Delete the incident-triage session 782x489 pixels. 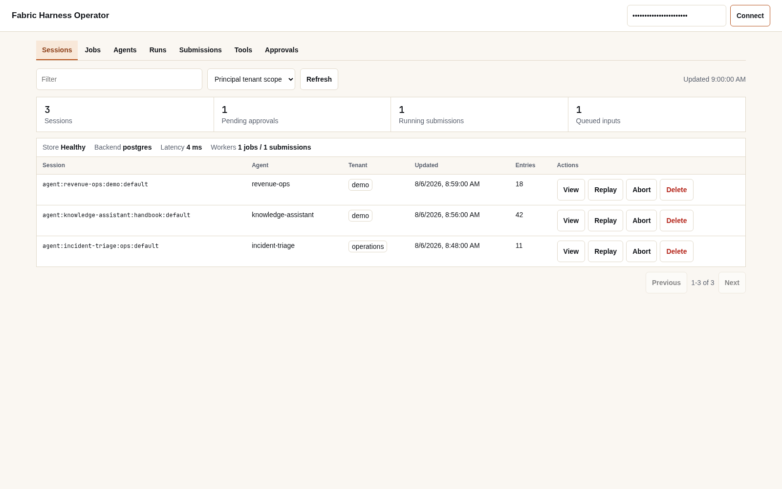click(676, 251)
